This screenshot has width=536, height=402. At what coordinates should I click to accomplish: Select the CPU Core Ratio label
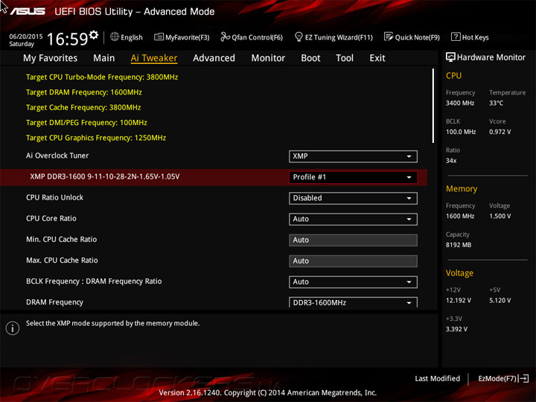(x=51, y=218)
